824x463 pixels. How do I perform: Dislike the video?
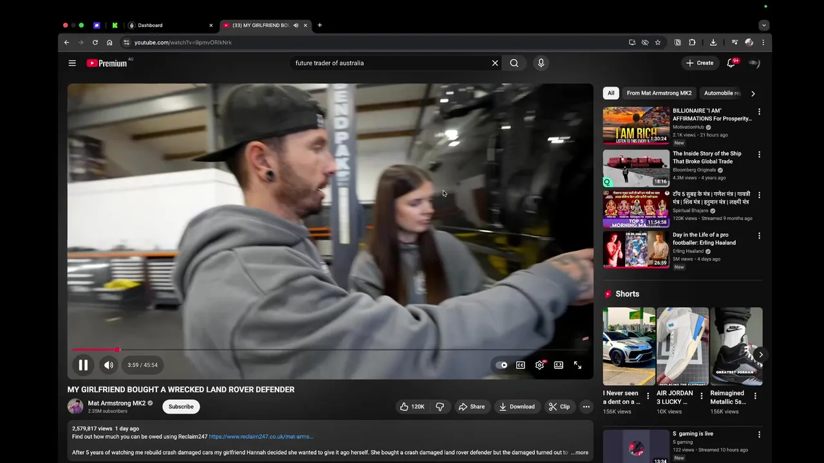440,406
